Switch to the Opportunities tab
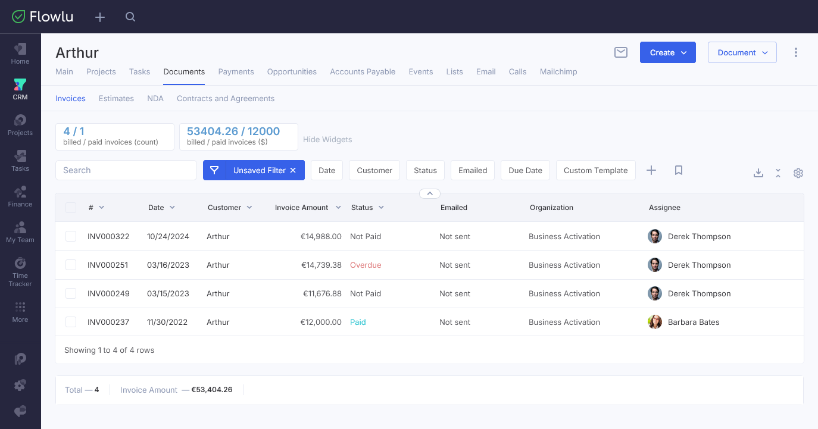 click(292, 71)
